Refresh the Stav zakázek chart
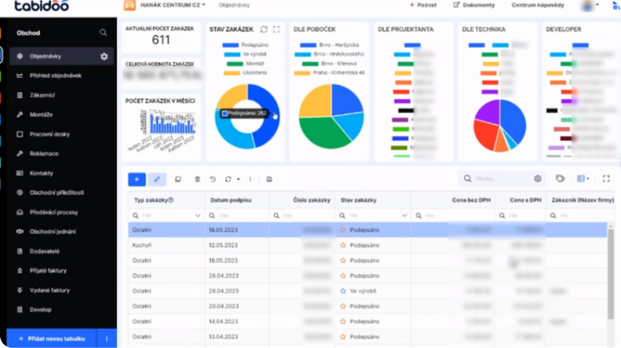621x348 pixels. (x=264, y=29)
